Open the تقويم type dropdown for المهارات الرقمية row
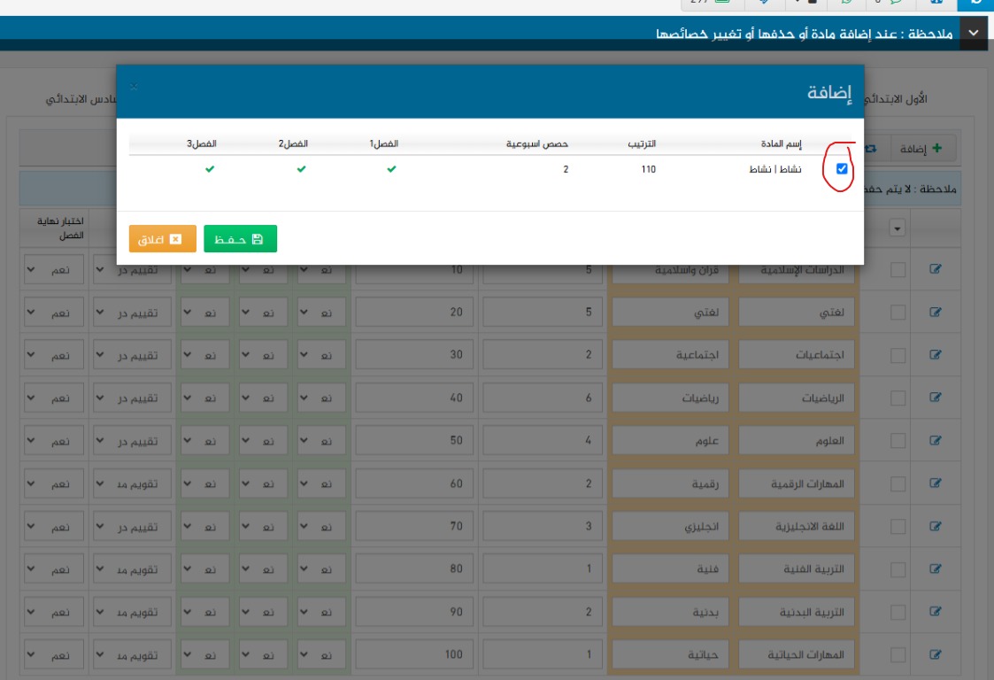This screenshot has width=994, height=680. click(132, 484)
